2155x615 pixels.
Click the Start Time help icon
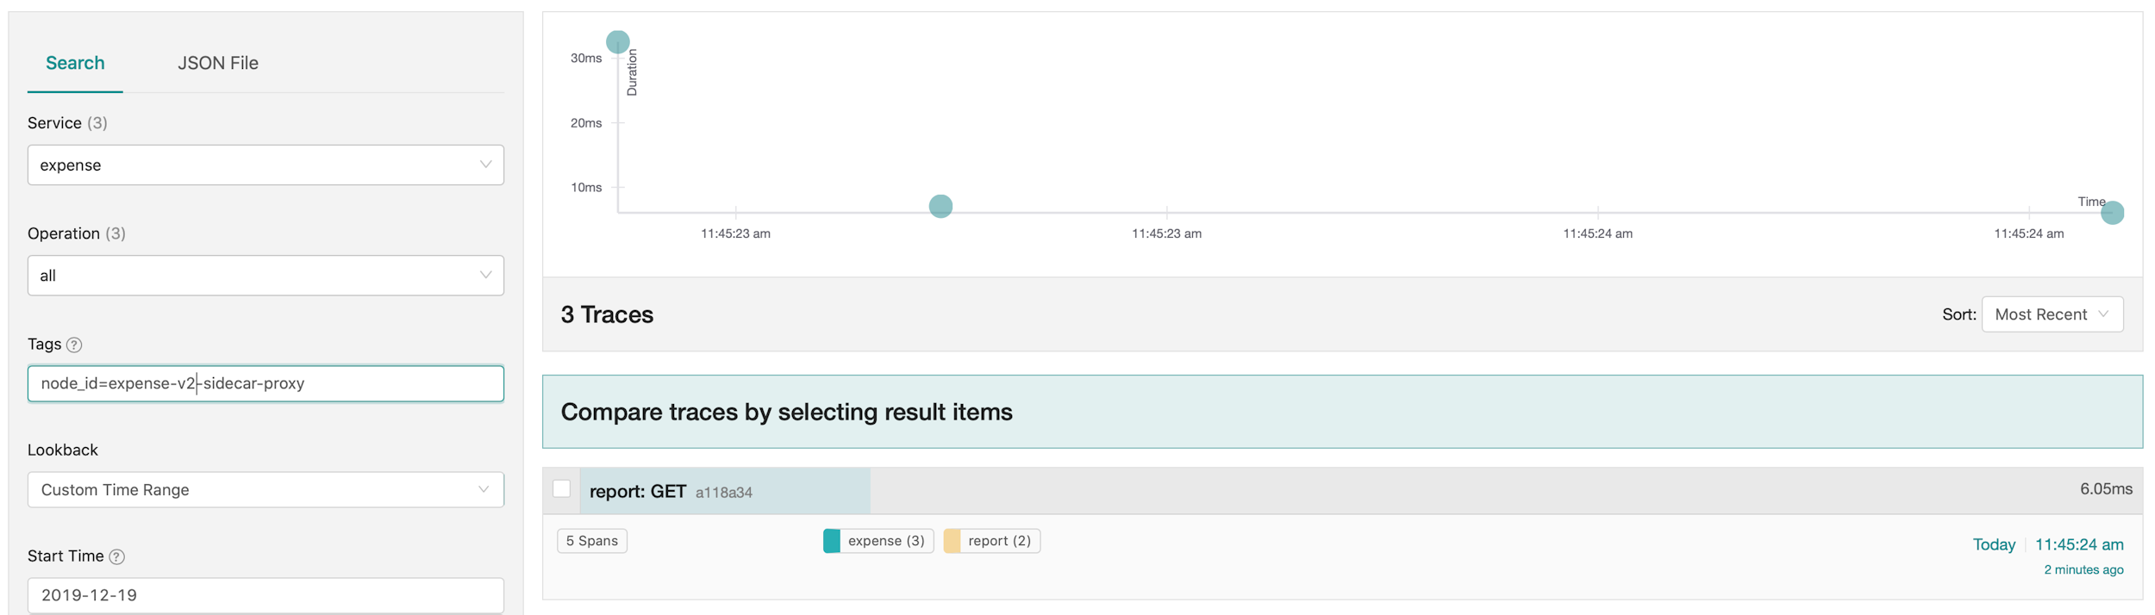click(117, 556)
